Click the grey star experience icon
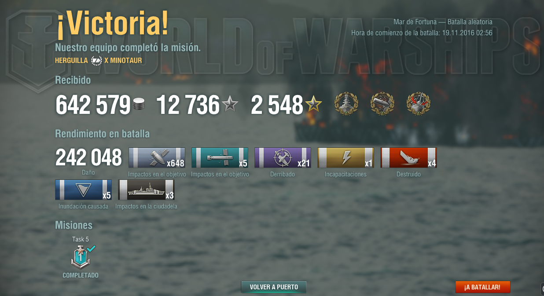The height and width of the screenshot is (296, 544). [229, 105]
